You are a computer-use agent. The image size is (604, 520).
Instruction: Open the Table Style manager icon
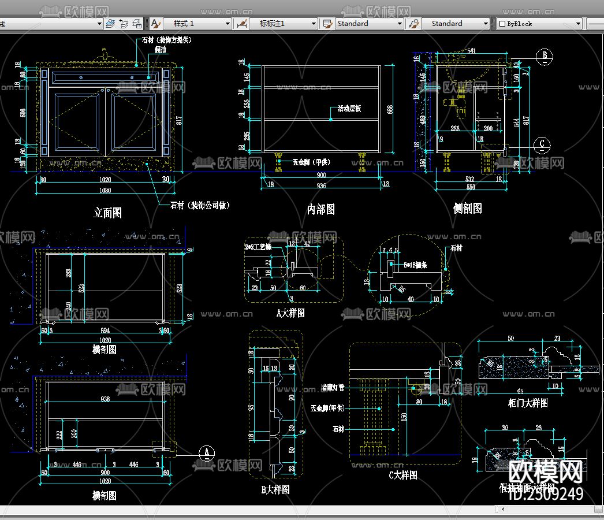(x=328, y=24)
